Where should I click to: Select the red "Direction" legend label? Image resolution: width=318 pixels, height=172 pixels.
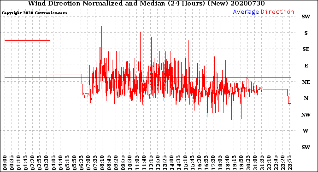coord(277,12)
